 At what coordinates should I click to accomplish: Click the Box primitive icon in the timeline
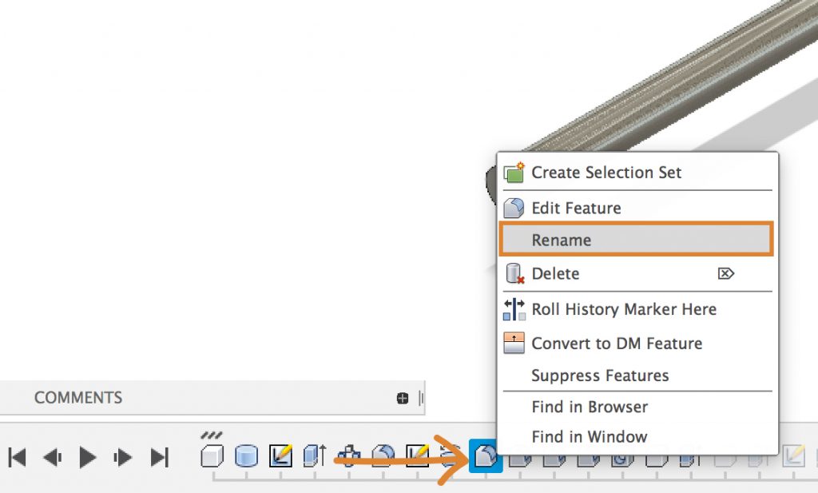(211, 457)
